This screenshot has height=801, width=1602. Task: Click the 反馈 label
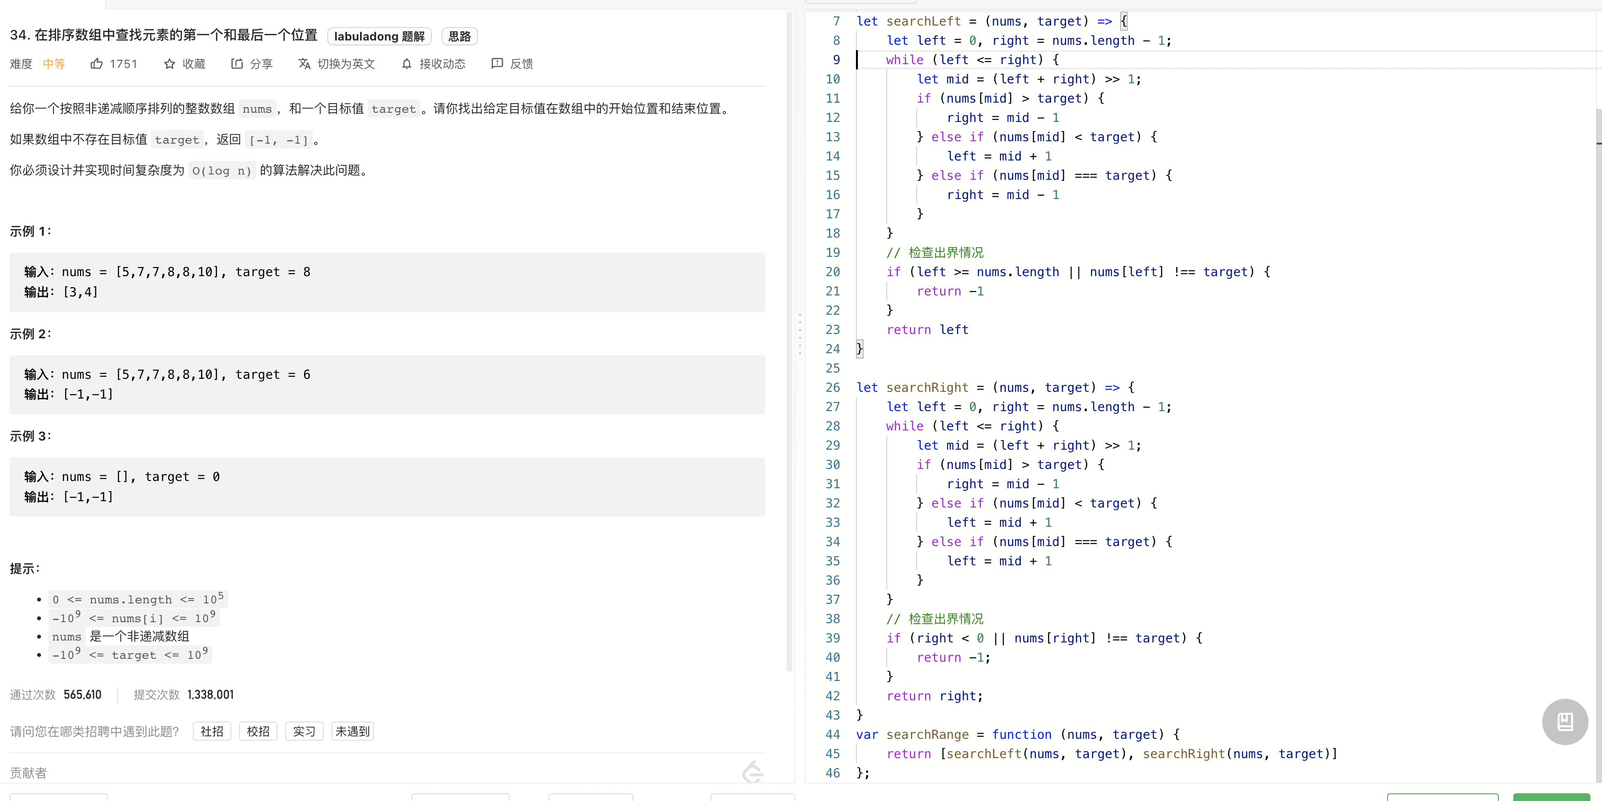click(521, 64)
